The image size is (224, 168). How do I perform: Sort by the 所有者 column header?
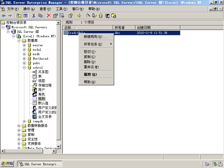pyautogui.click(x=124, y=27)
